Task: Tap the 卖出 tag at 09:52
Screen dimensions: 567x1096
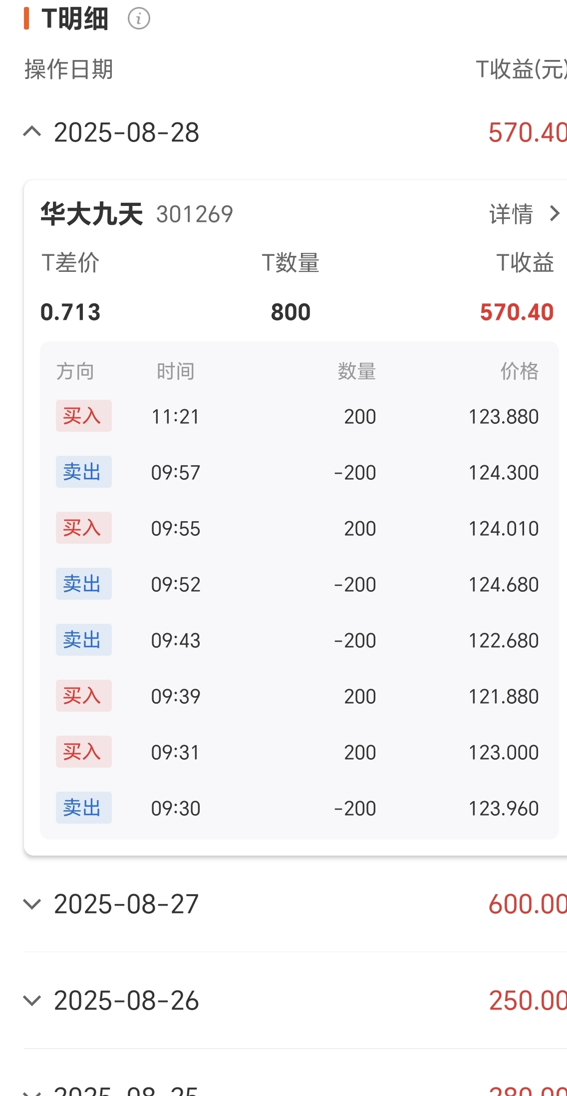Action: point(84,584)
